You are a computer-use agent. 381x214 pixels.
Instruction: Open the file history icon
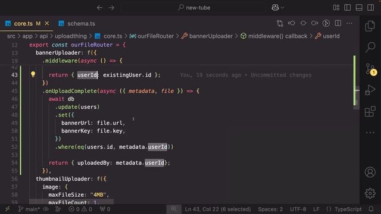[x=326, y=23]
